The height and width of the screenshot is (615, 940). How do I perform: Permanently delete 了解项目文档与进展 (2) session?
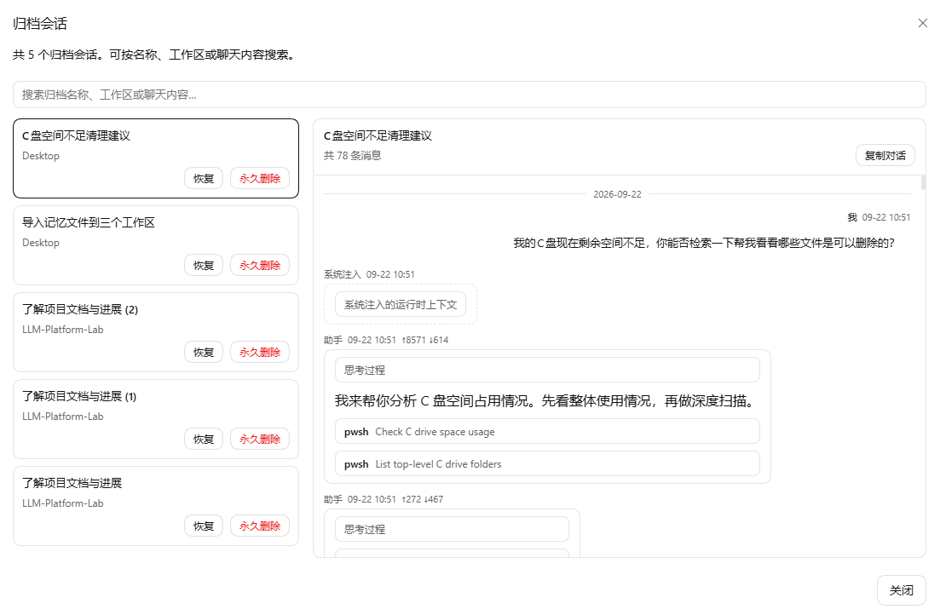[x=260, y=353]
